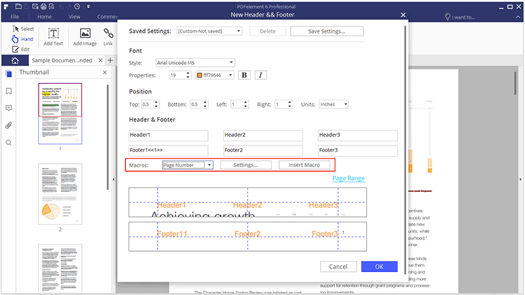Open the Comments panel in sidebar
The height and width of the screenshot is (295, 525).
(9, 108)
